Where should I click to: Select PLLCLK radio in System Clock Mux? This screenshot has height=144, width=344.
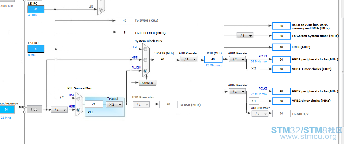tap(145, 71)
